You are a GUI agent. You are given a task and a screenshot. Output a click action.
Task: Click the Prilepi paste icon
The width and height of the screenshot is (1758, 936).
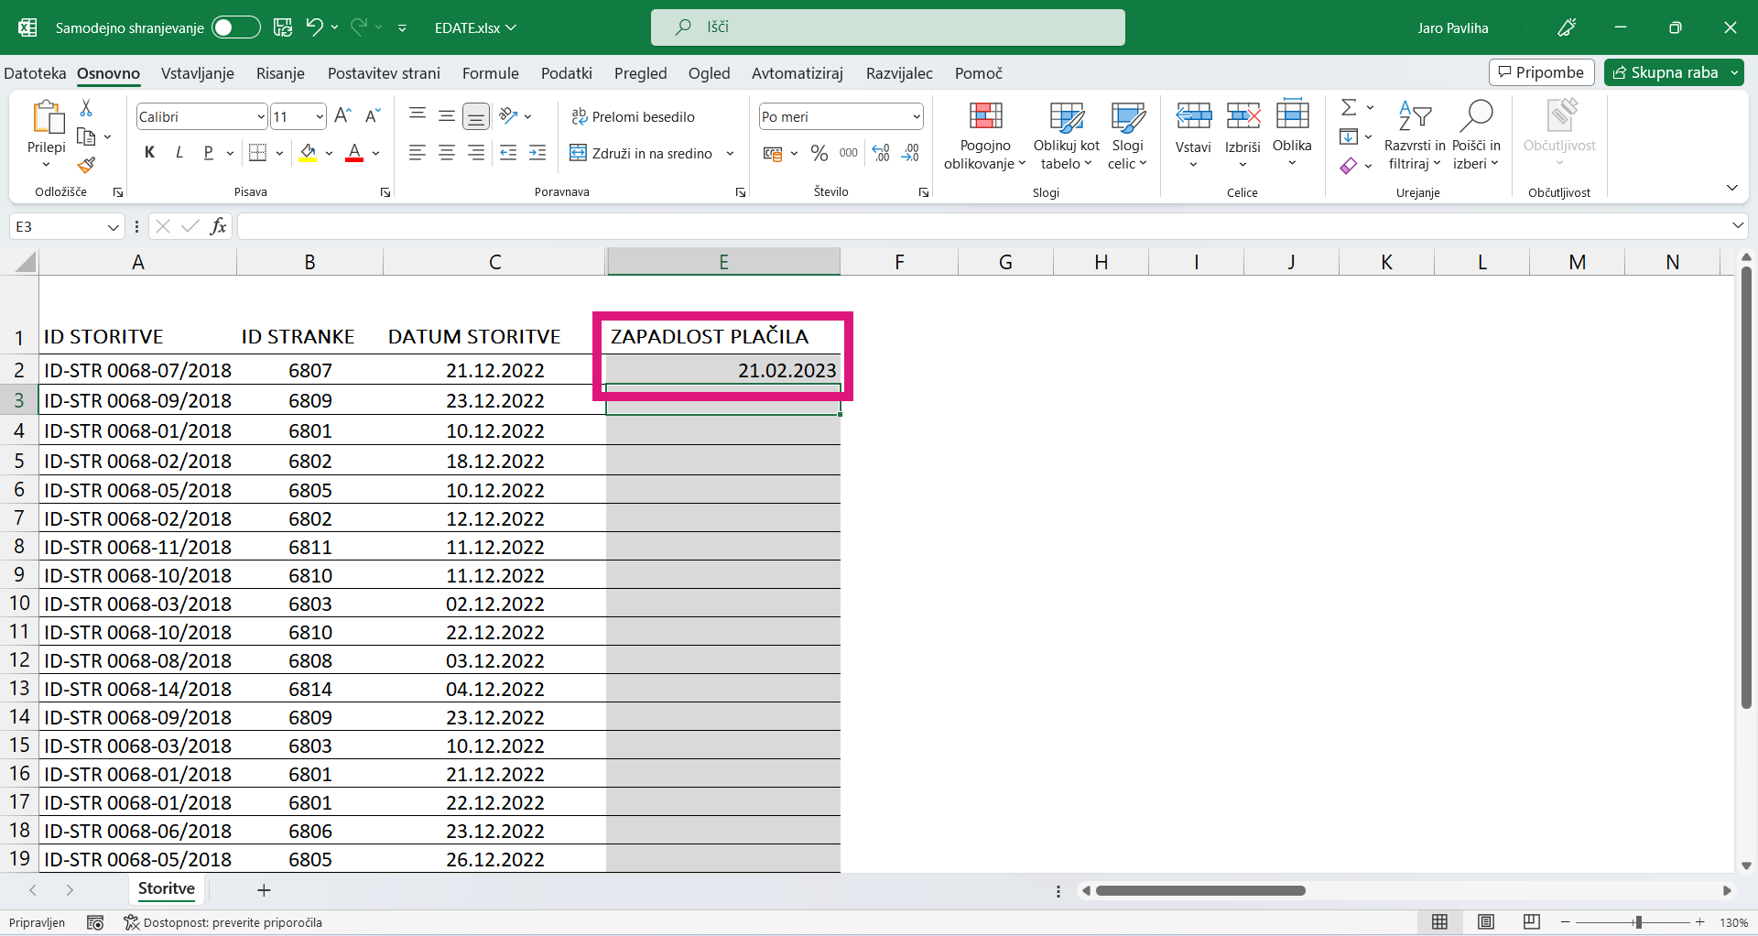[47, 118]
